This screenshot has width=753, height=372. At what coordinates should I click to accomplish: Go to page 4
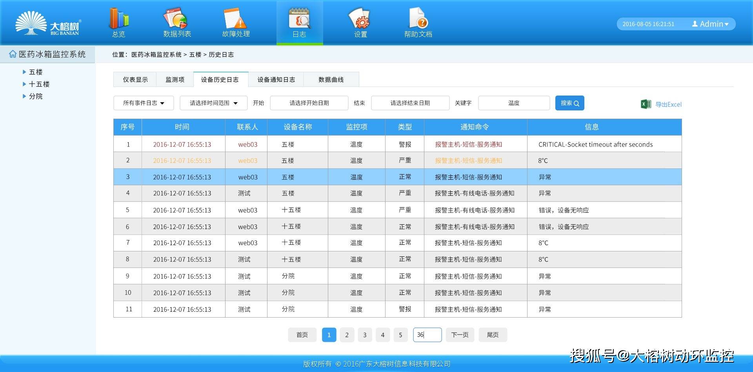point(383,335)
